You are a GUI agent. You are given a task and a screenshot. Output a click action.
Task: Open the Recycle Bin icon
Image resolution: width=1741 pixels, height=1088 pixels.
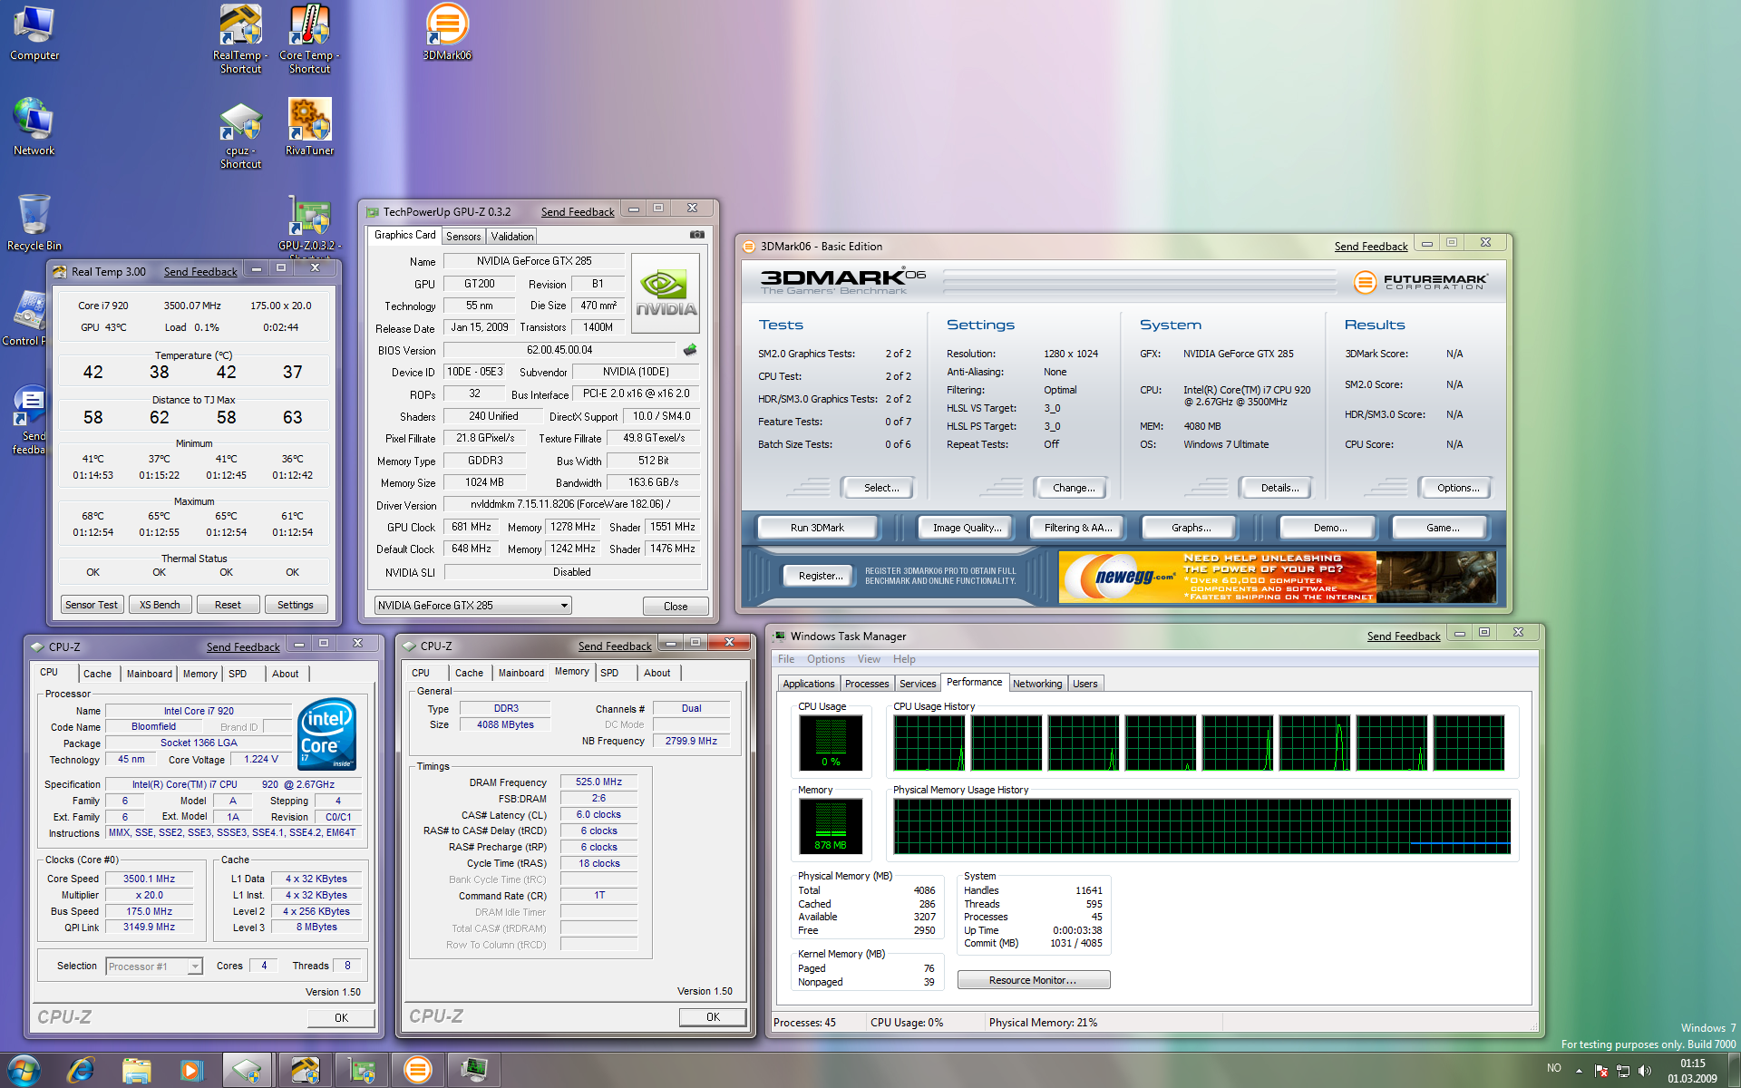pos(34,222)
